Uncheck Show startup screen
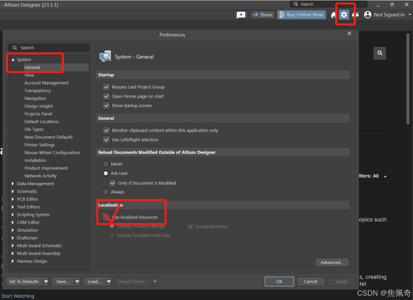413x300 pixels. tap(106, 105)
